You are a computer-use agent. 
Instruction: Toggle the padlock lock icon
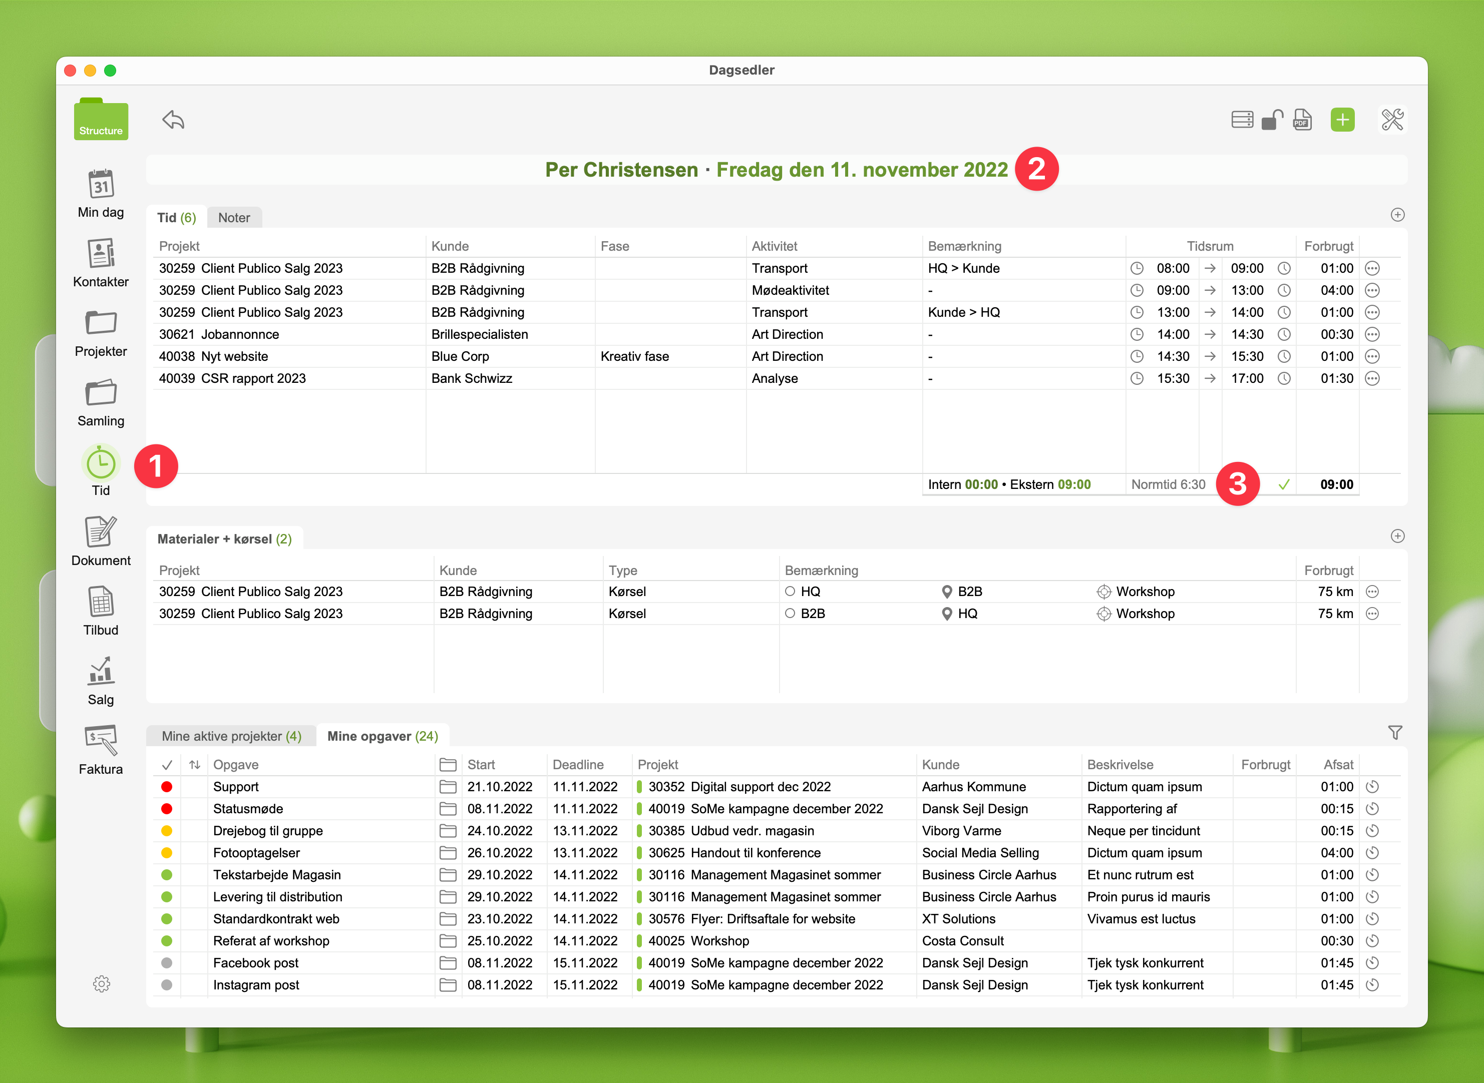[x=1272, y=120]
